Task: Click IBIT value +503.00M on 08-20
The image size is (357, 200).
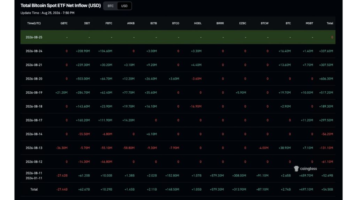Action: (x=83, y=79)
